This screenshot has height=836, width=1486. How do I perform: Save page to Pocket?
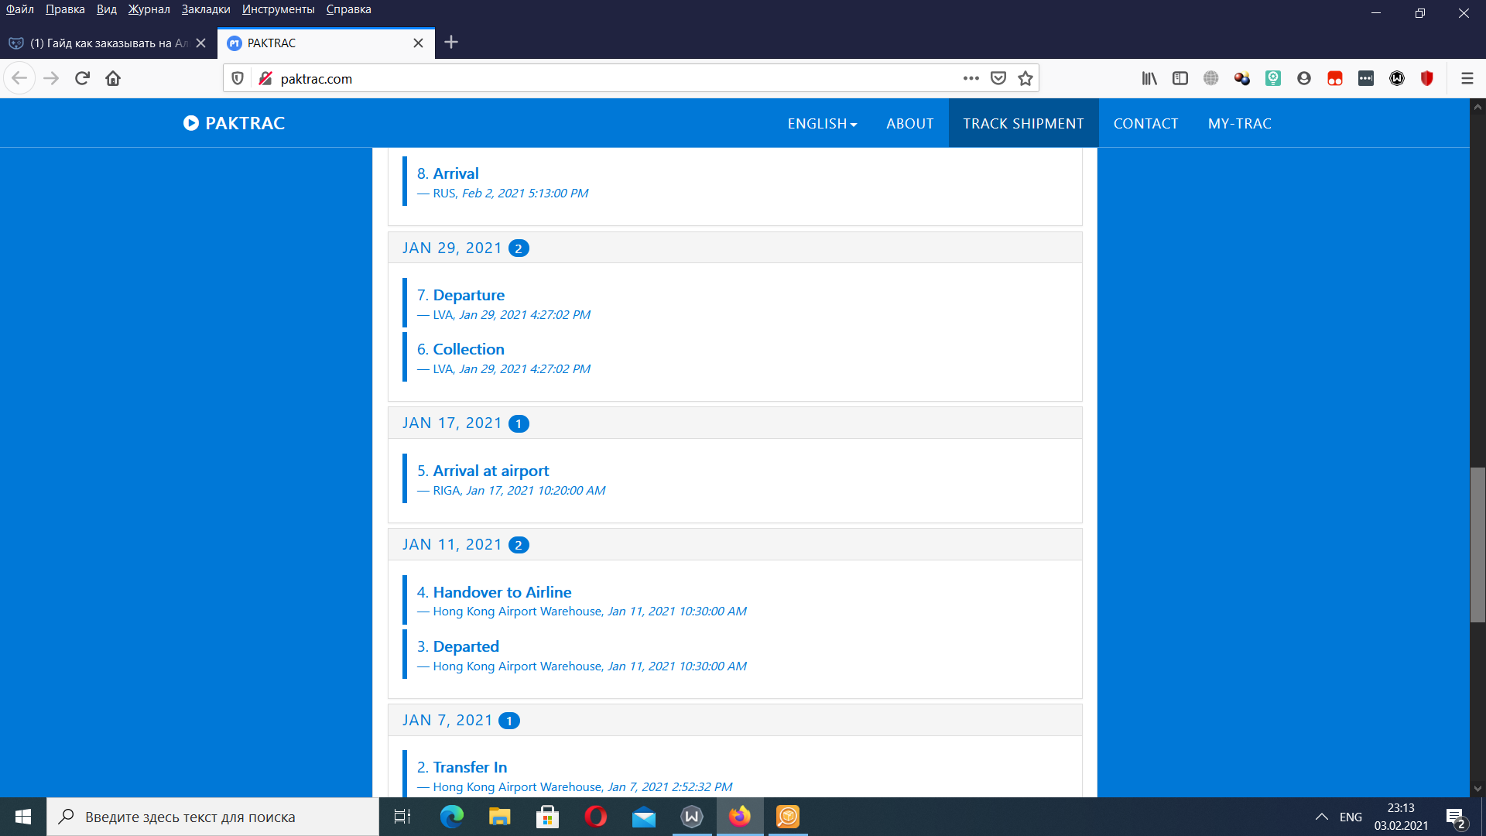click(x=998, y=78)
